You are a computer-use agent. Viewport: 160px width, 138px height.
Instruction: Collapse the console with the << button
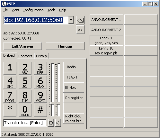80,30
